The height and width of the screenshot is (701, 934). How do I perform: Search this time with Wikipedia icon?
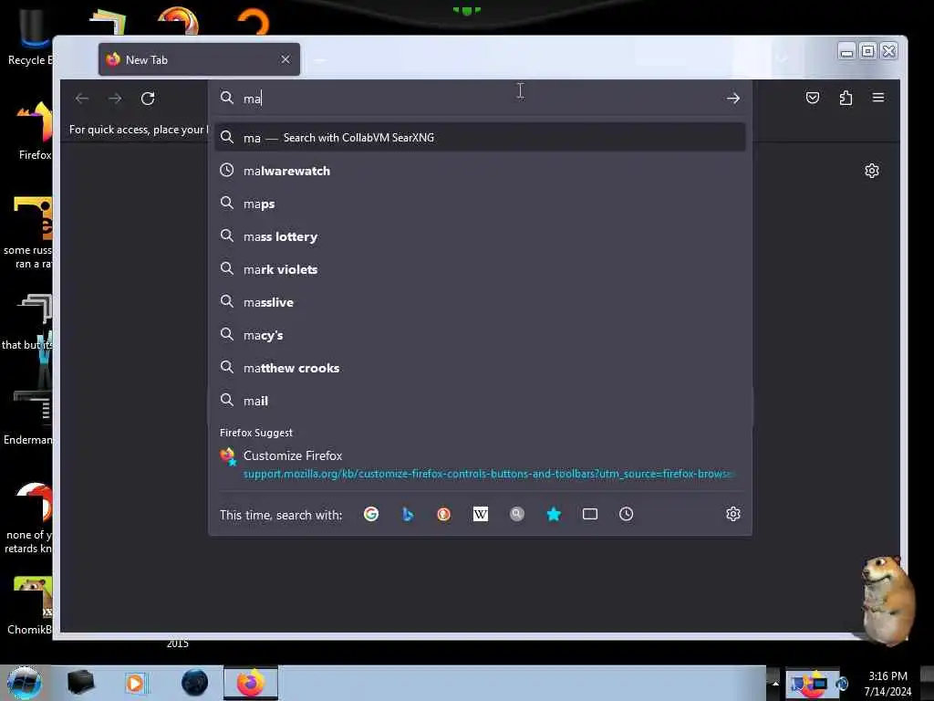pyautogui.click(x=480, y=514)
